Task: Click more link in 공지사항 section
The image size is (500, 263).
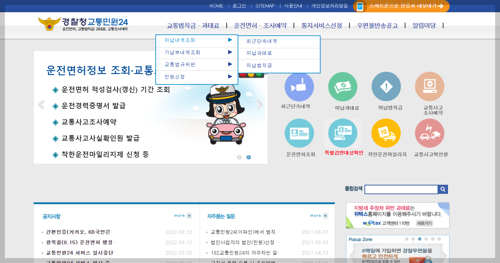Action: (x=179, y=216)
